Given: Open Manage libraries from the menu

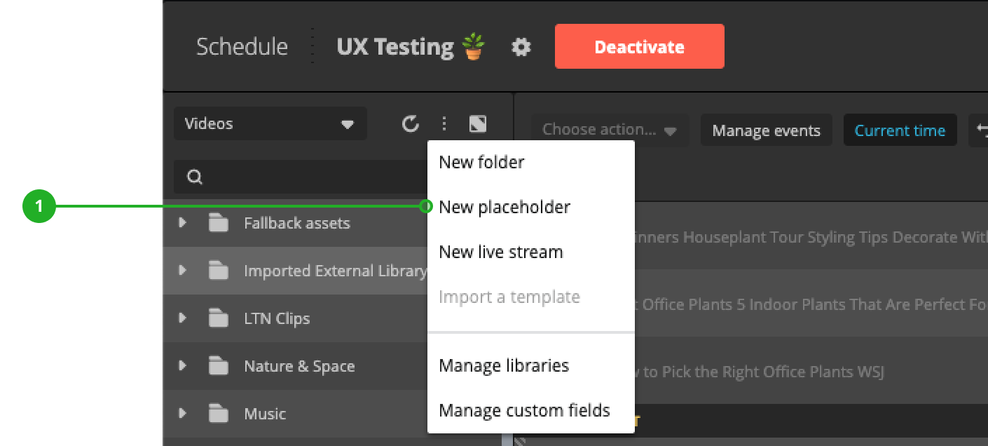Looking at the screenshot, I should point(503,366).
